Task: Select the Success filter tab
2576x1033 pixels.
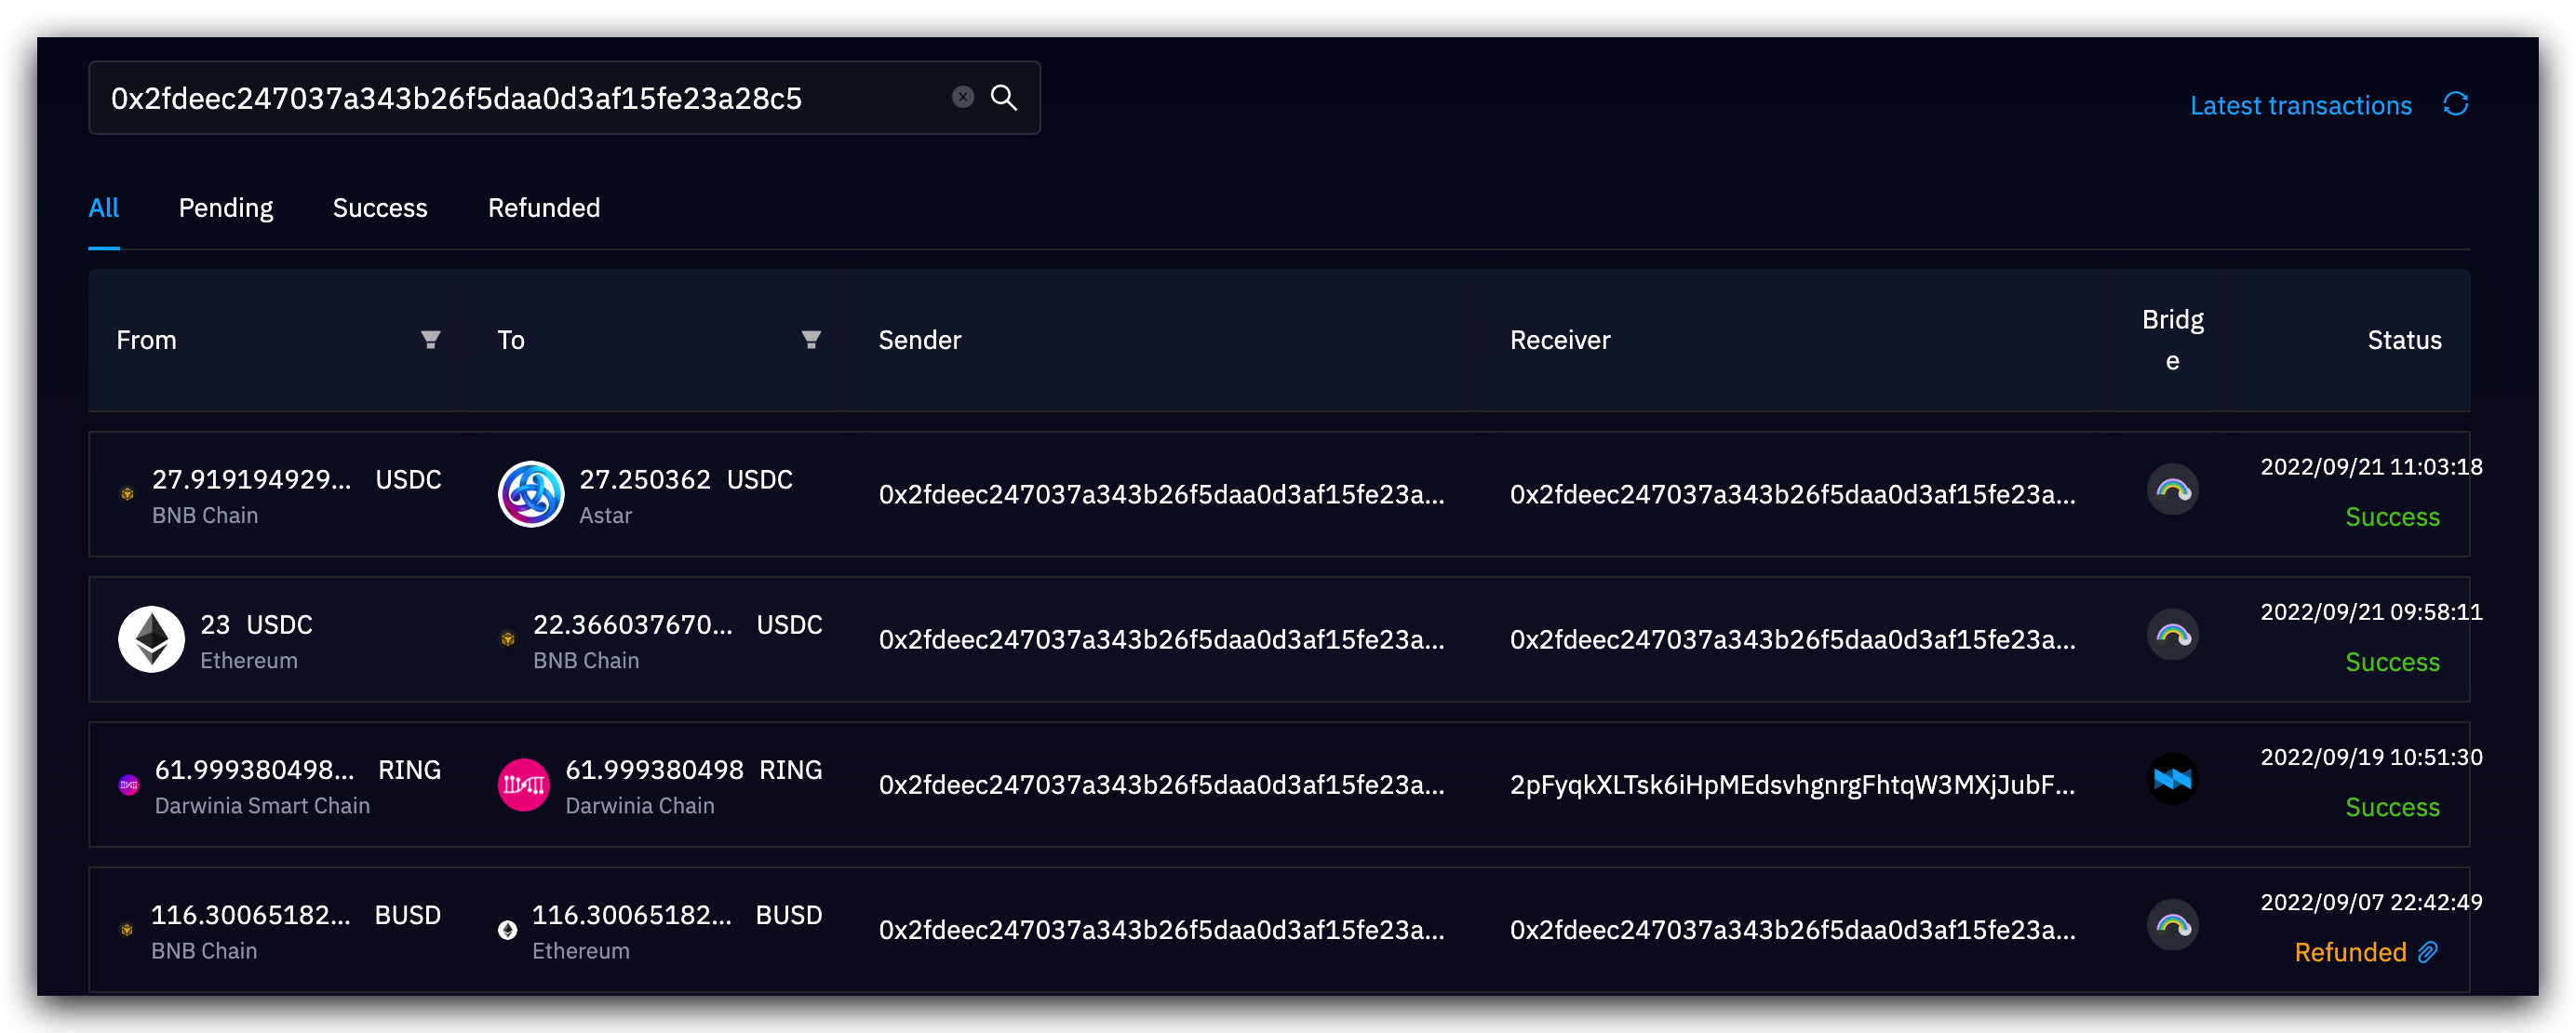Action: 380,208
